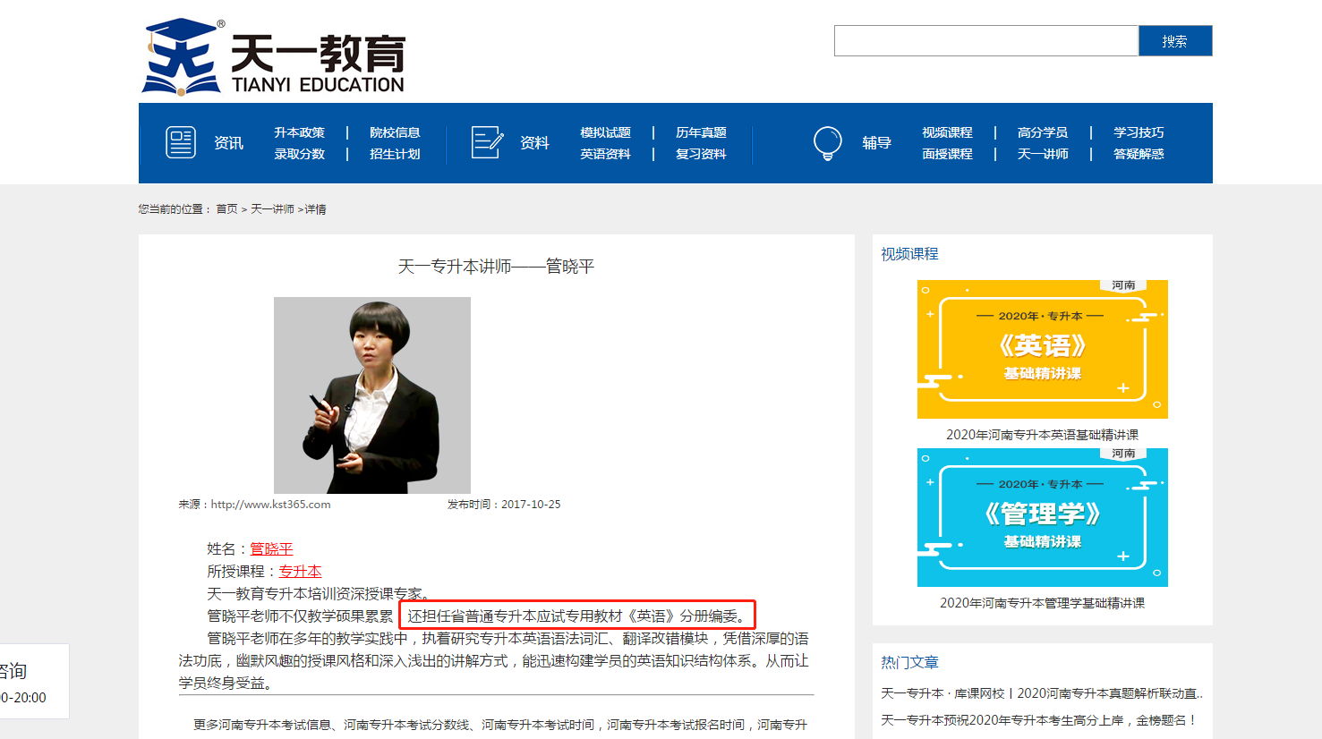Open the blue 《管理学》基础精讲课 course banner
Screen dimensions: 1322x739
(x=1043, y=517)
